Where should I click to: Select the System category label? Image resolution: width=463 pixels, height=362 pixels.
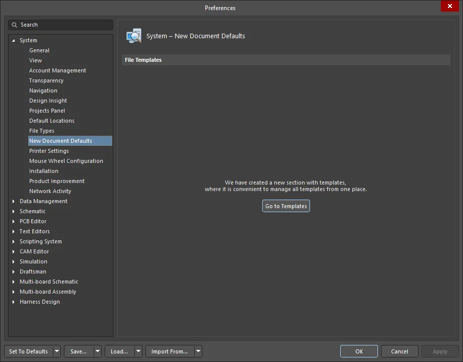pyautogui.click(x=28, y=40)
